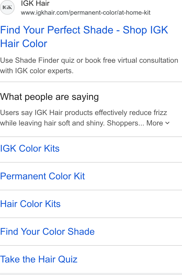This screenshot has width=182, height=275.
Task: Open the Find Your Perfect Shade headline link
Action: click(84, 37)
